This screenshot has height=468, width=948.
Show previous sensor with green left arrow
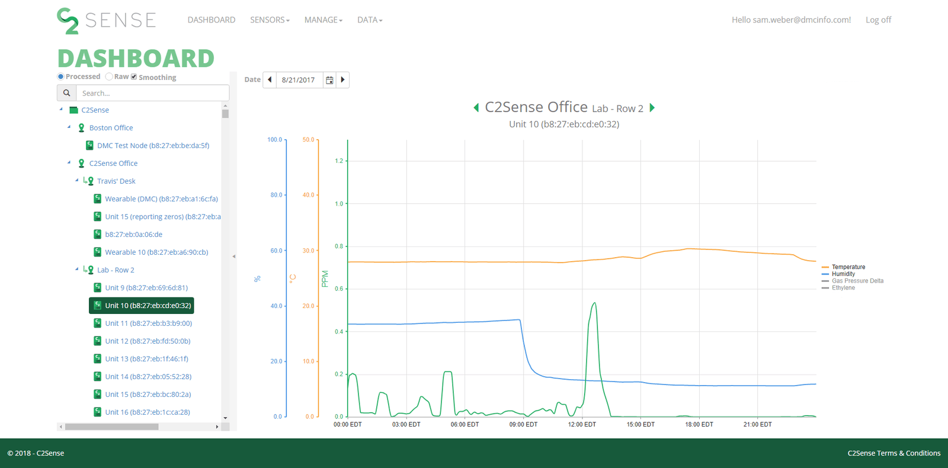tap(476, 108)
